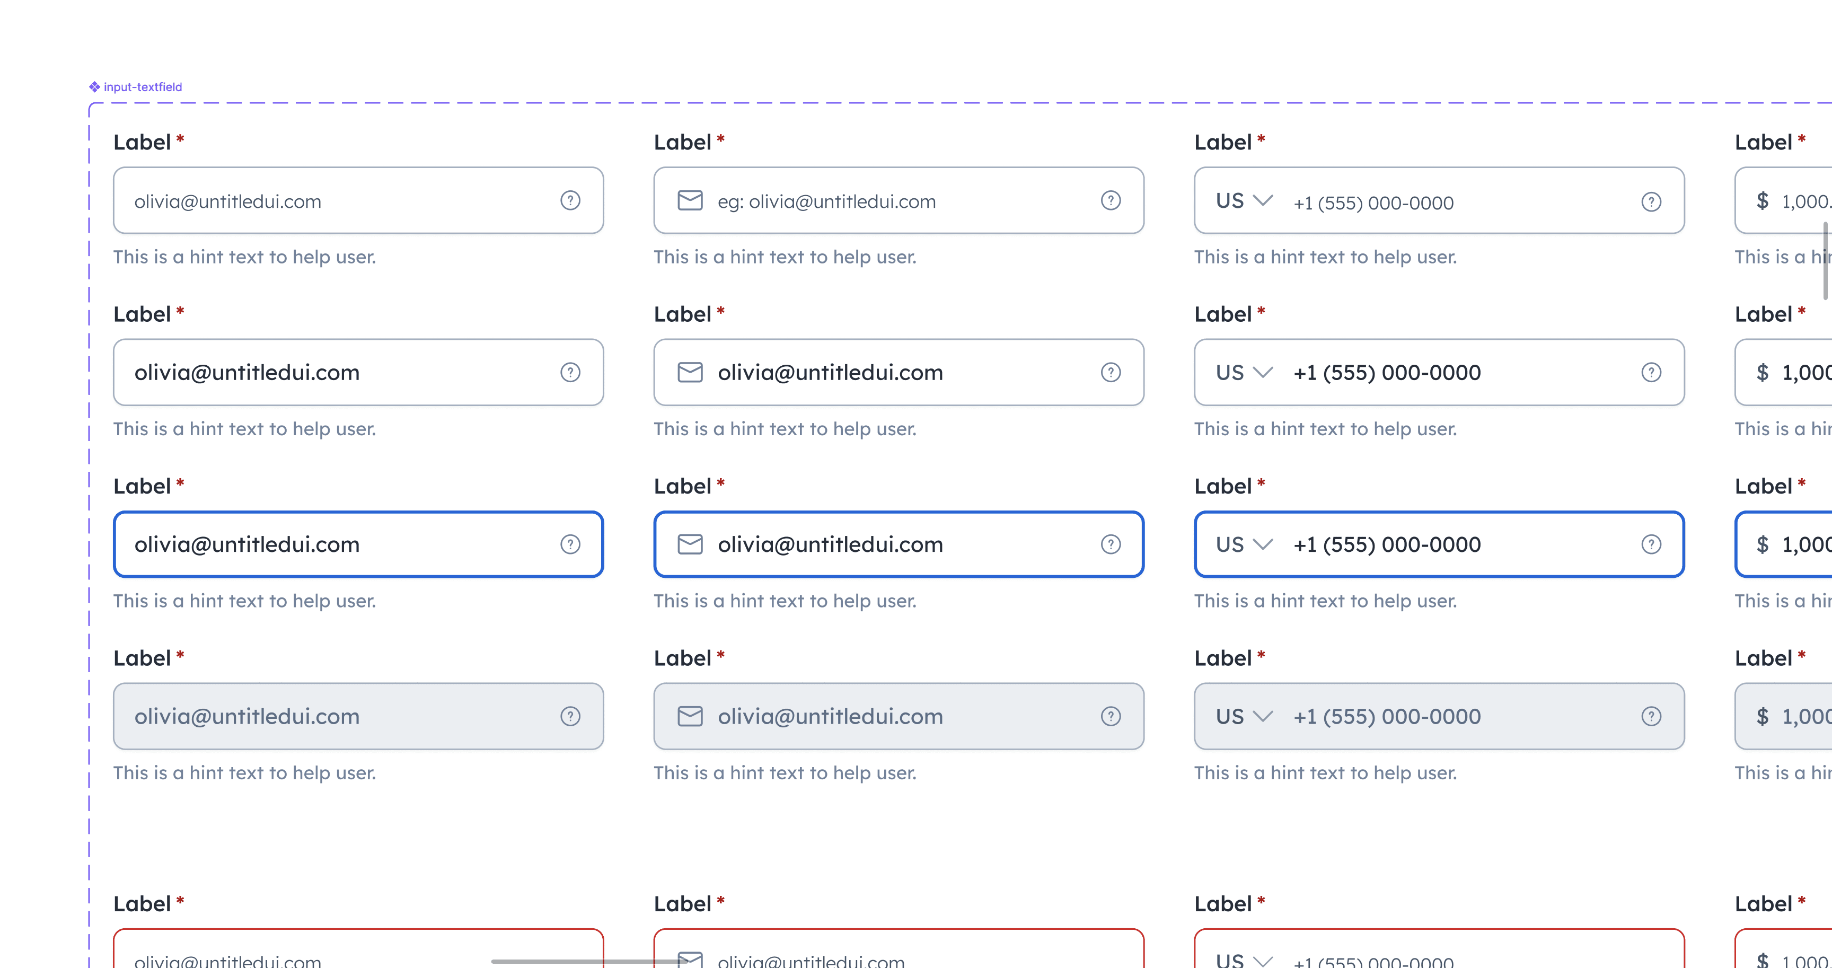Image resolution: width=1832 pixels, height=968 pixels.
Task: Expand US dropdown in second-row filled phone field
Action: (x=1244, y=372)
